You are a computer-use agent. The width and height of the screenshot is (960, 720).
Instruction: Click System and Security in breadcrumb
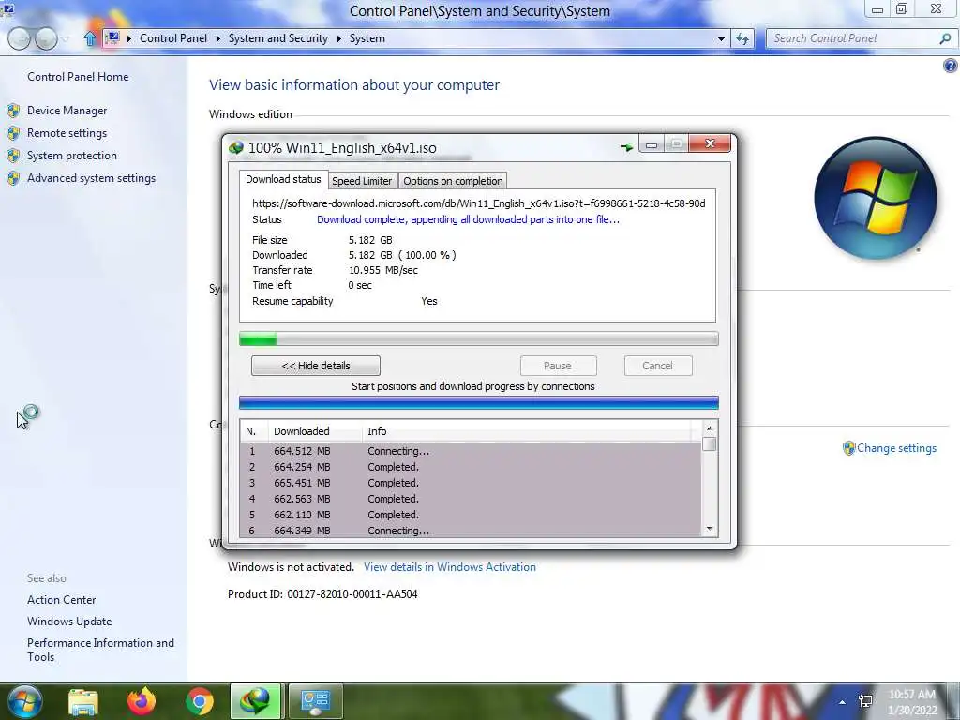pos(278,37)
